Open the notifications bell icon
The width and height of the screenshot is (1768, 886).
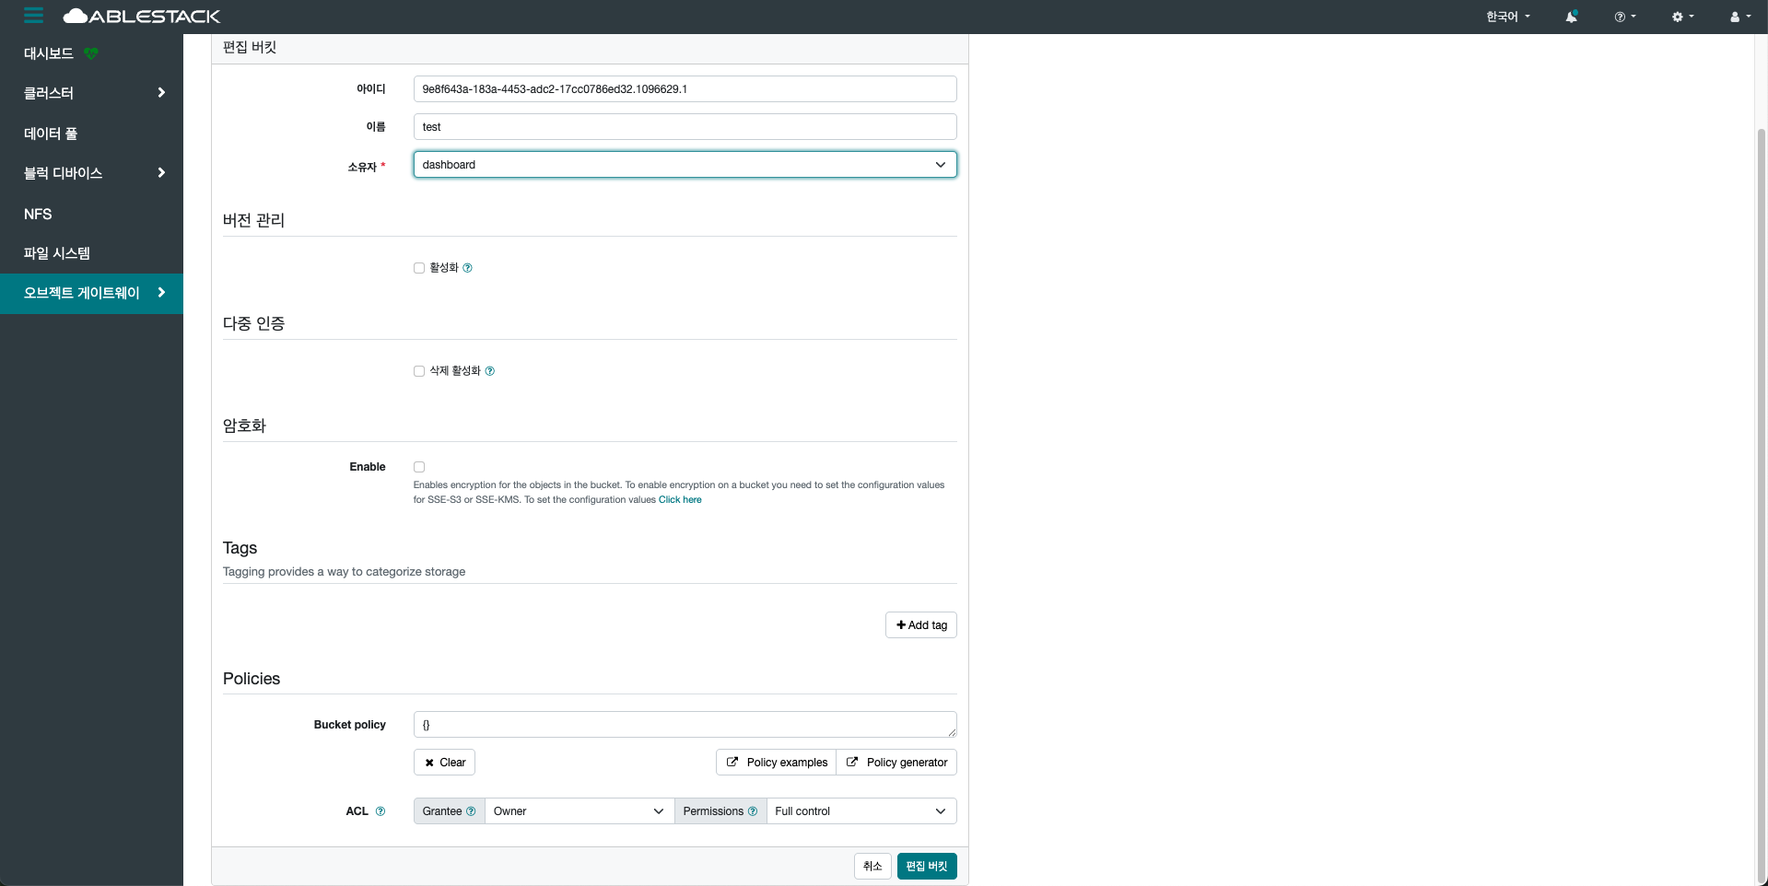(x=1571, y=17)
